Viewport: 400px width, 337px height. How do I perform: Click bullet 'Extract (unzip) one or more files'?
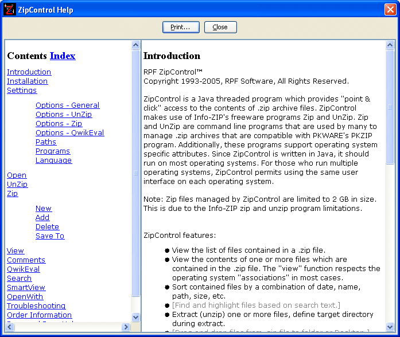coord(273,319)
